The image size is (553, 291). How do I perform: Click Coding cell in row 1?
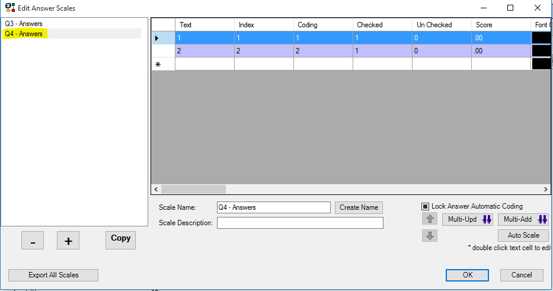click(x=323, y=38)
